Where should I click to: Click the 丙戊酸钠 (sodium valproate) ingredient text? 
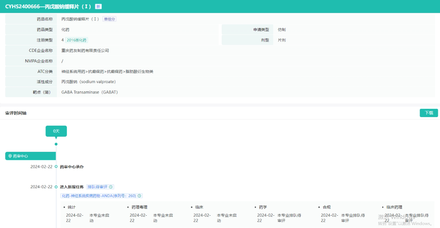[88, 82]
